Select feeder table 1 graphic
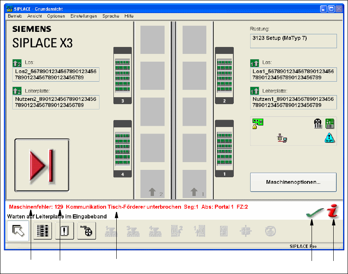This screenshot has width=348, height=274. click(224, 149)
